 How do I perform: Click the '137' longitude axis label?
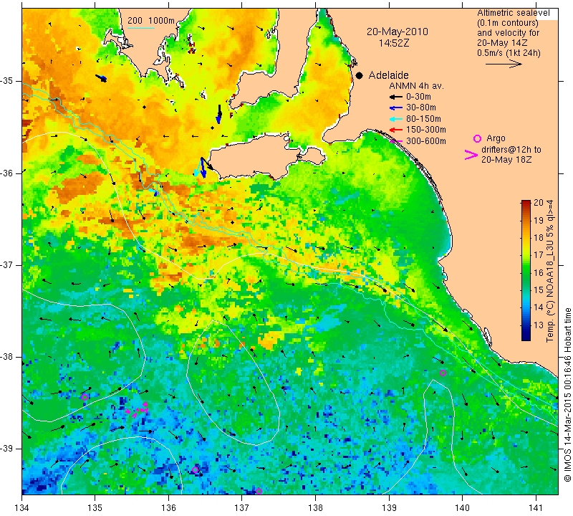pyautogui.click(x=242, y=508)
